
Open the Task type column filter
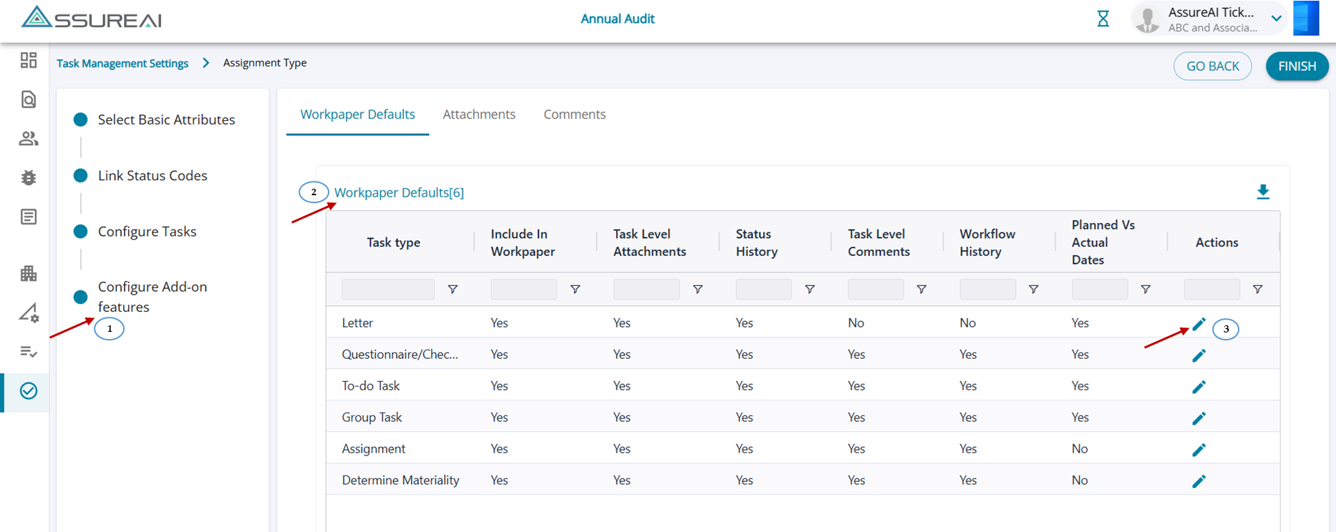coord(452,290)
